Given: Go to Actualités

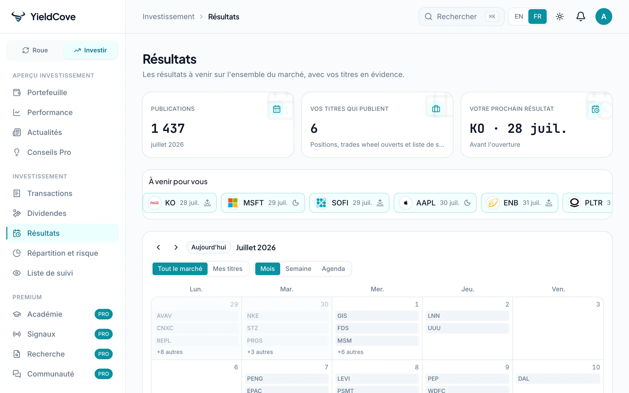Looking at the screenshot, I should (63, 132).
